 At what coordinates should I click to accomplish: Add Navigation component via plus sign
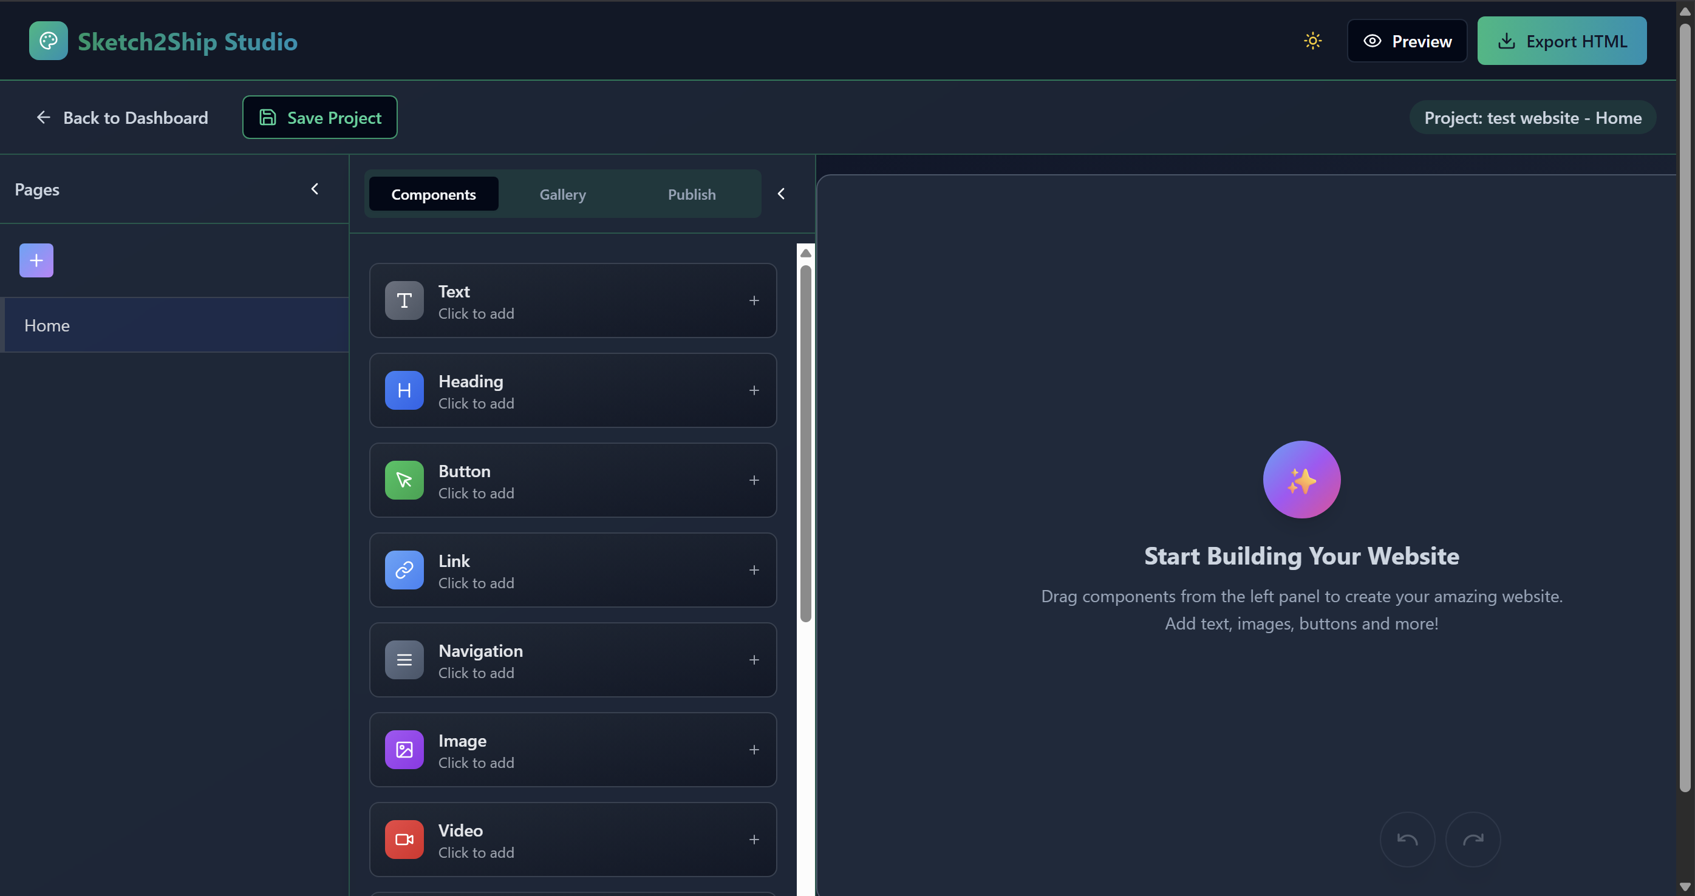click(x=754, y=660)
